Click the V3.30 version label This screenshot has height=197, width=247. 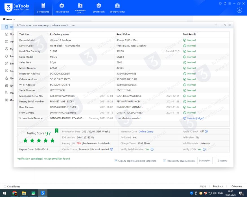[203, 187]
